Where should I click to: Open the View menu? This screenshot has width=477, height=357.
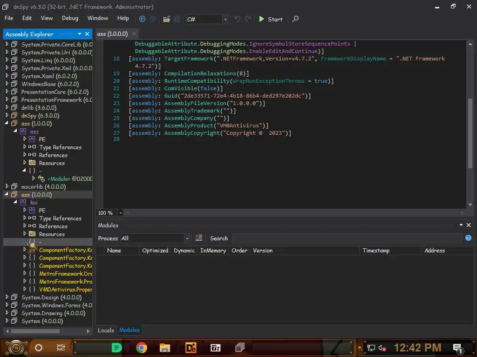[x=47, y=18]
